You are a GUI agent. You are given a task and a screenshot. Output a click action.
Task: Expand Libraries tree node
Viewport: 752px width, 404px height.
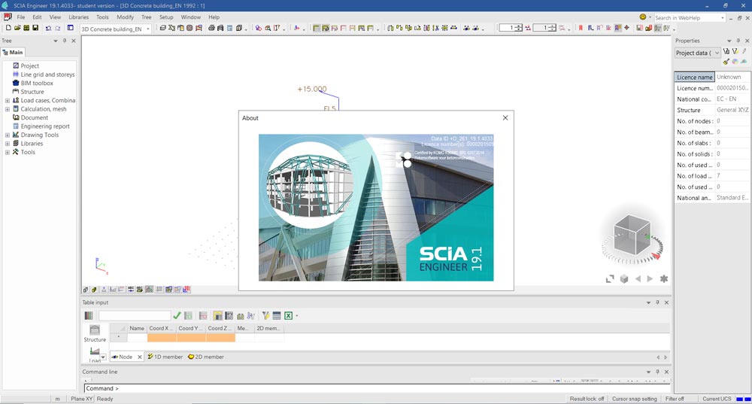tap(8, 144)
